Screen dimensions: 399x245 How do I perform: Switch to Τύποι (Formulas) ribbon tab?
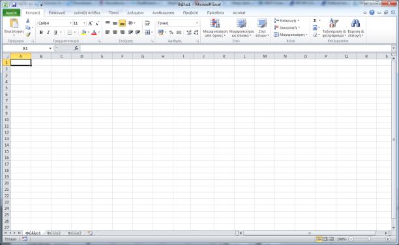tap(113, 12)
